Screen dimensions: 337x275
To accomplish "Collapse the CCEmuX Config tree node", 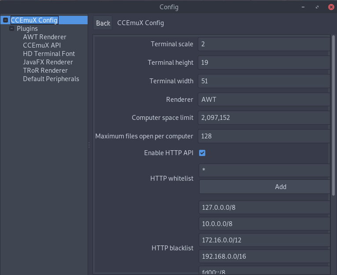I will 6,20.
